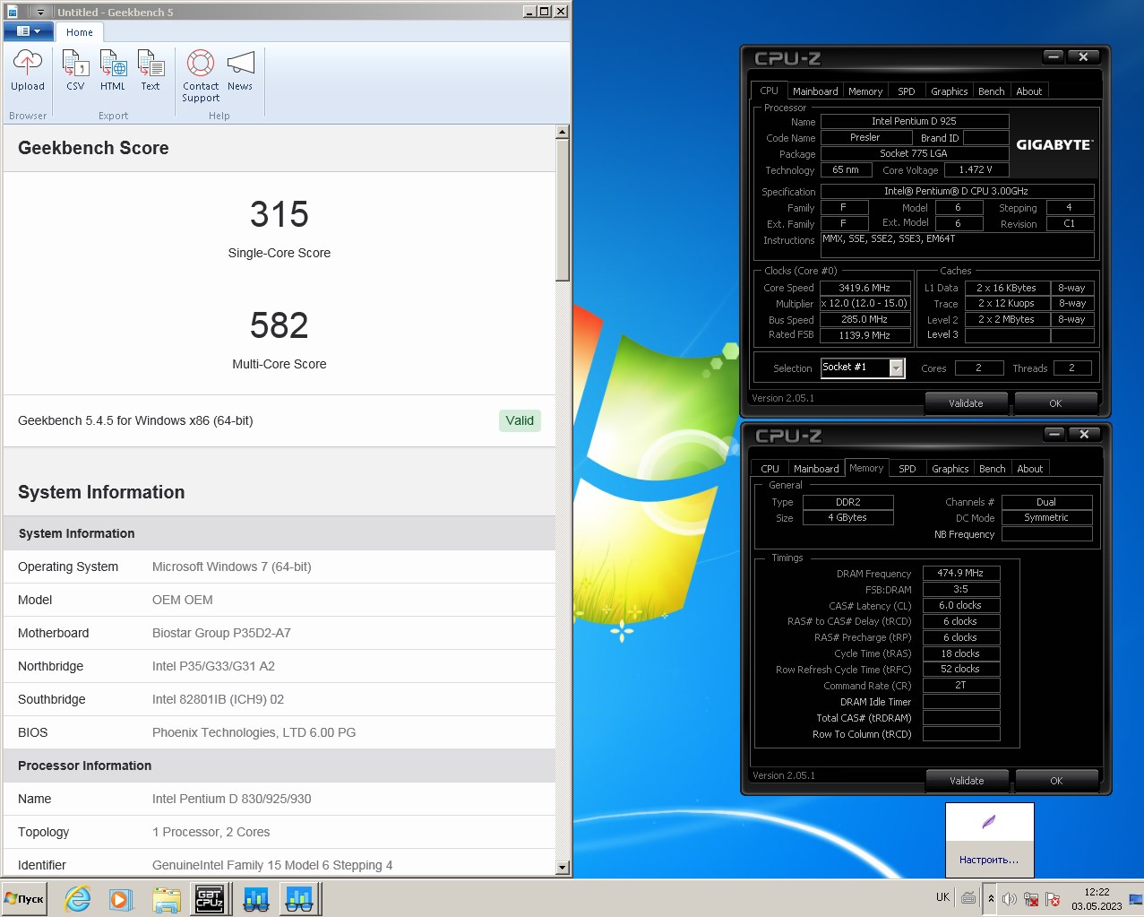
Task: Export results as Text
Action: click(x=151, y=71)
